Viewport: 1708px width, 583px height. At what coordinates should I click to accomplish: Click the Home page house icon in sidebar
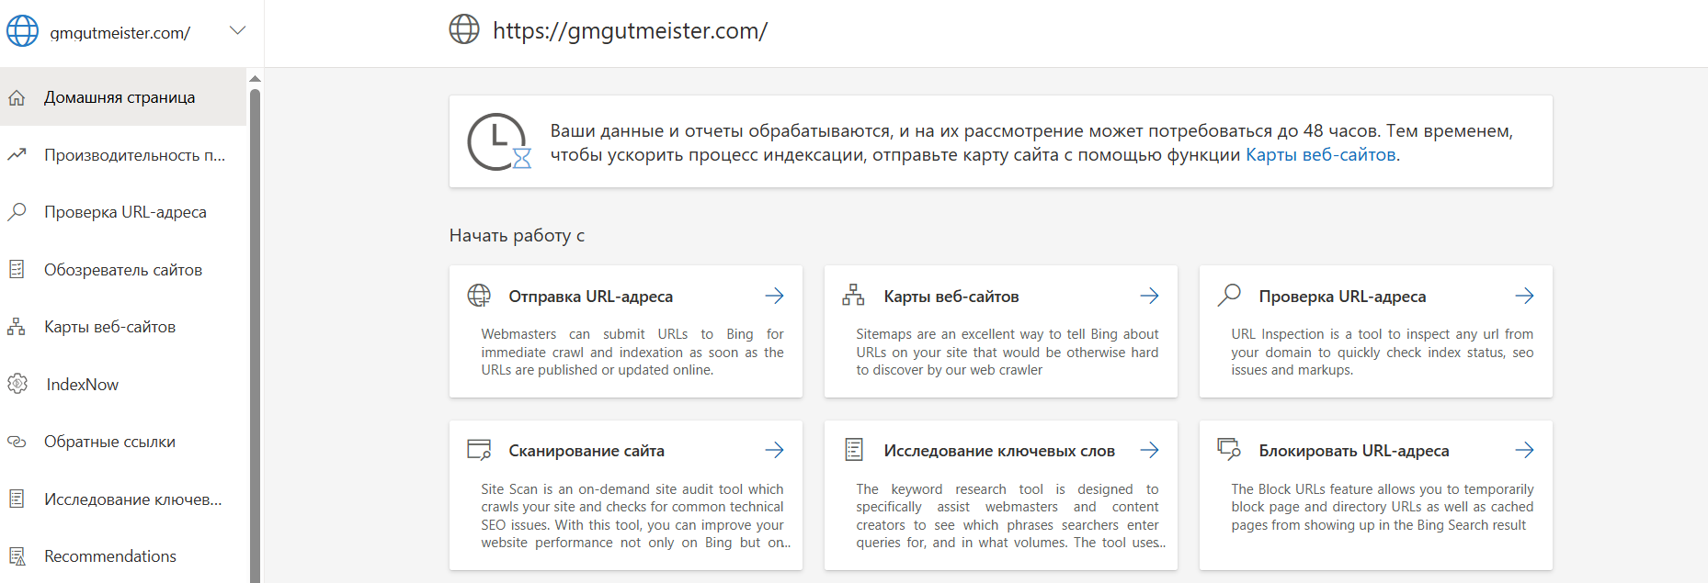pyautogui.click(x=17, y=97)
